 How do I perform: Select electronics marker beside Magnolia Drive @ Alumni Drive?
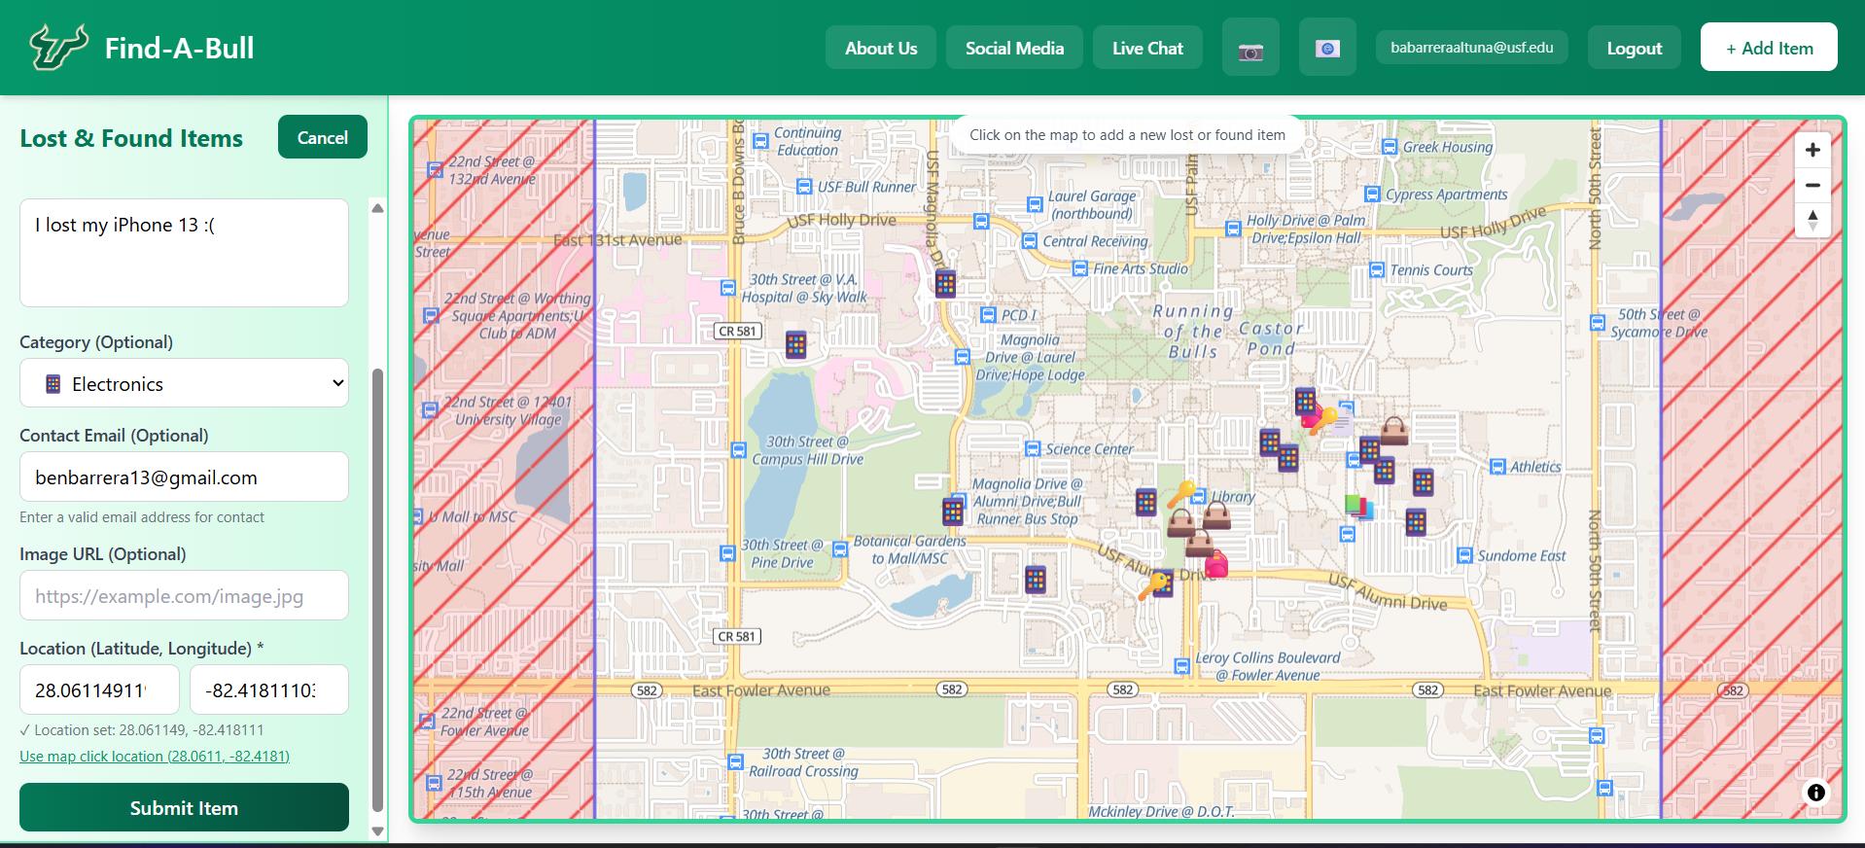pos(953,512)
